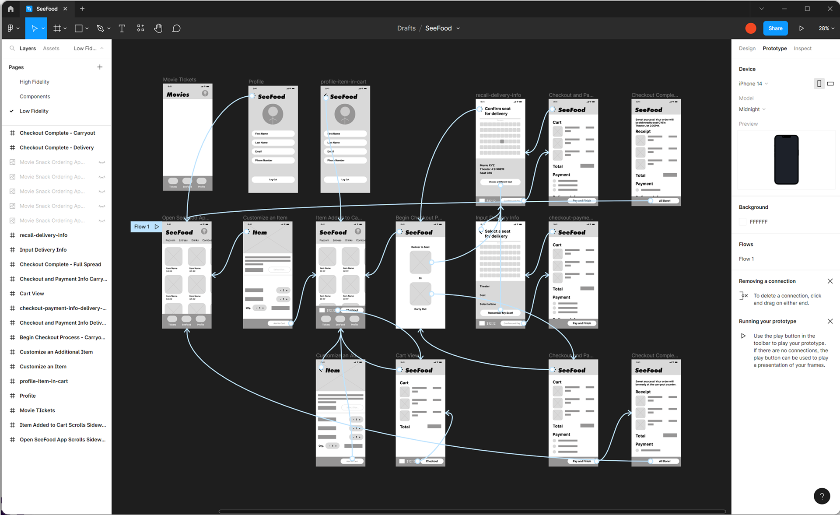This screenshot has height=515, width=840.
Task: Open the Prototype tab
Action: click(x=775, y=49)
